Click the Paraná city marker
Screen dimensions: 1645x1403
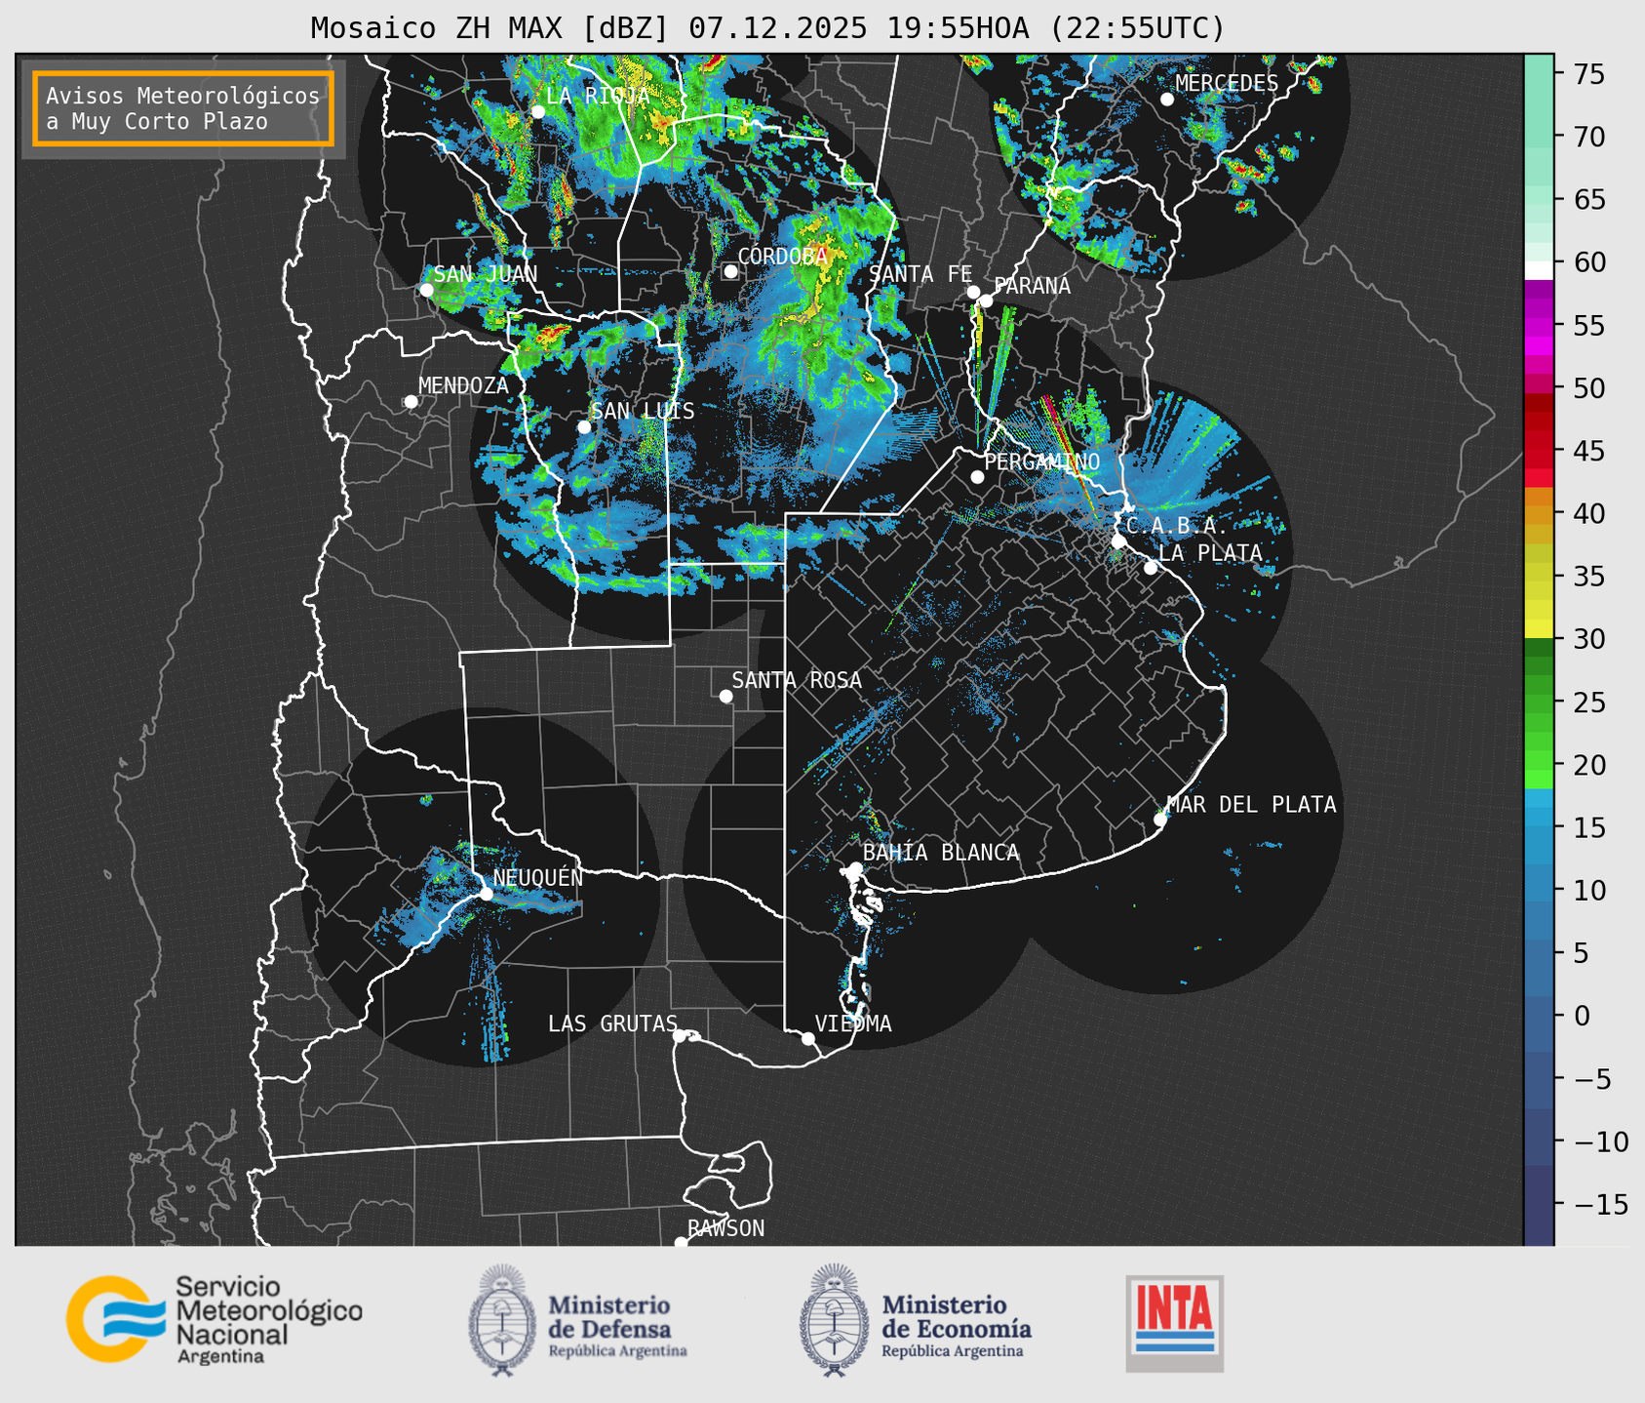pyautogui.click(x=986, y=301)
